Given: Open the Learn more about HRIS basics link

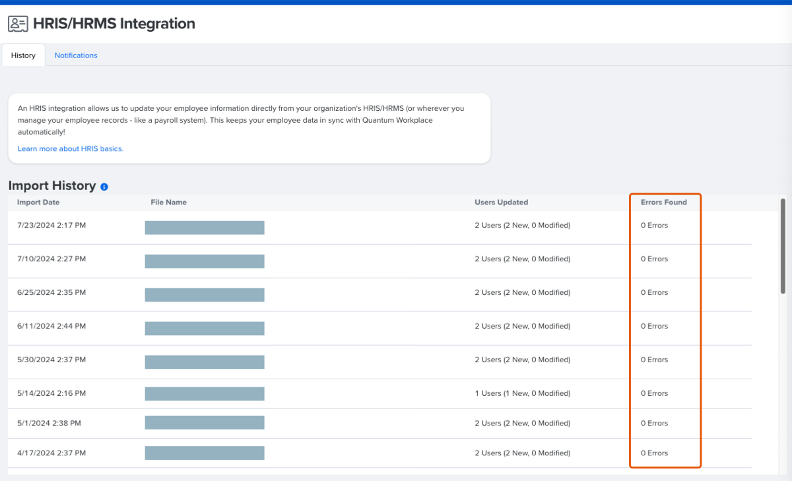Looking at the screenshot, I should point(70,148).
